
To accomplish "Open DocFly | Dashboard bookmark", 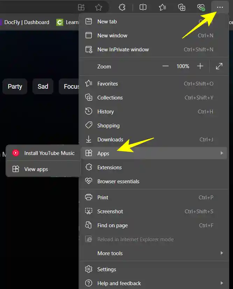I will [25, 22].
